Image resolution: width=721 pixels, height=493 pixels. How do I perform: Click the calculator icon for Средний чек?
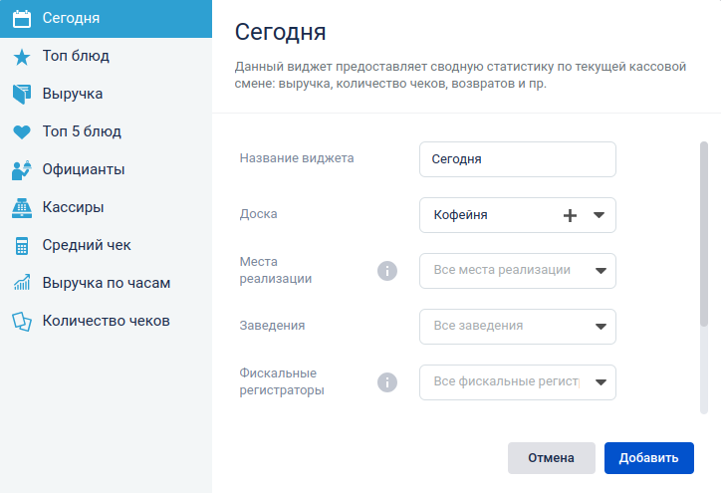(22, 246)
